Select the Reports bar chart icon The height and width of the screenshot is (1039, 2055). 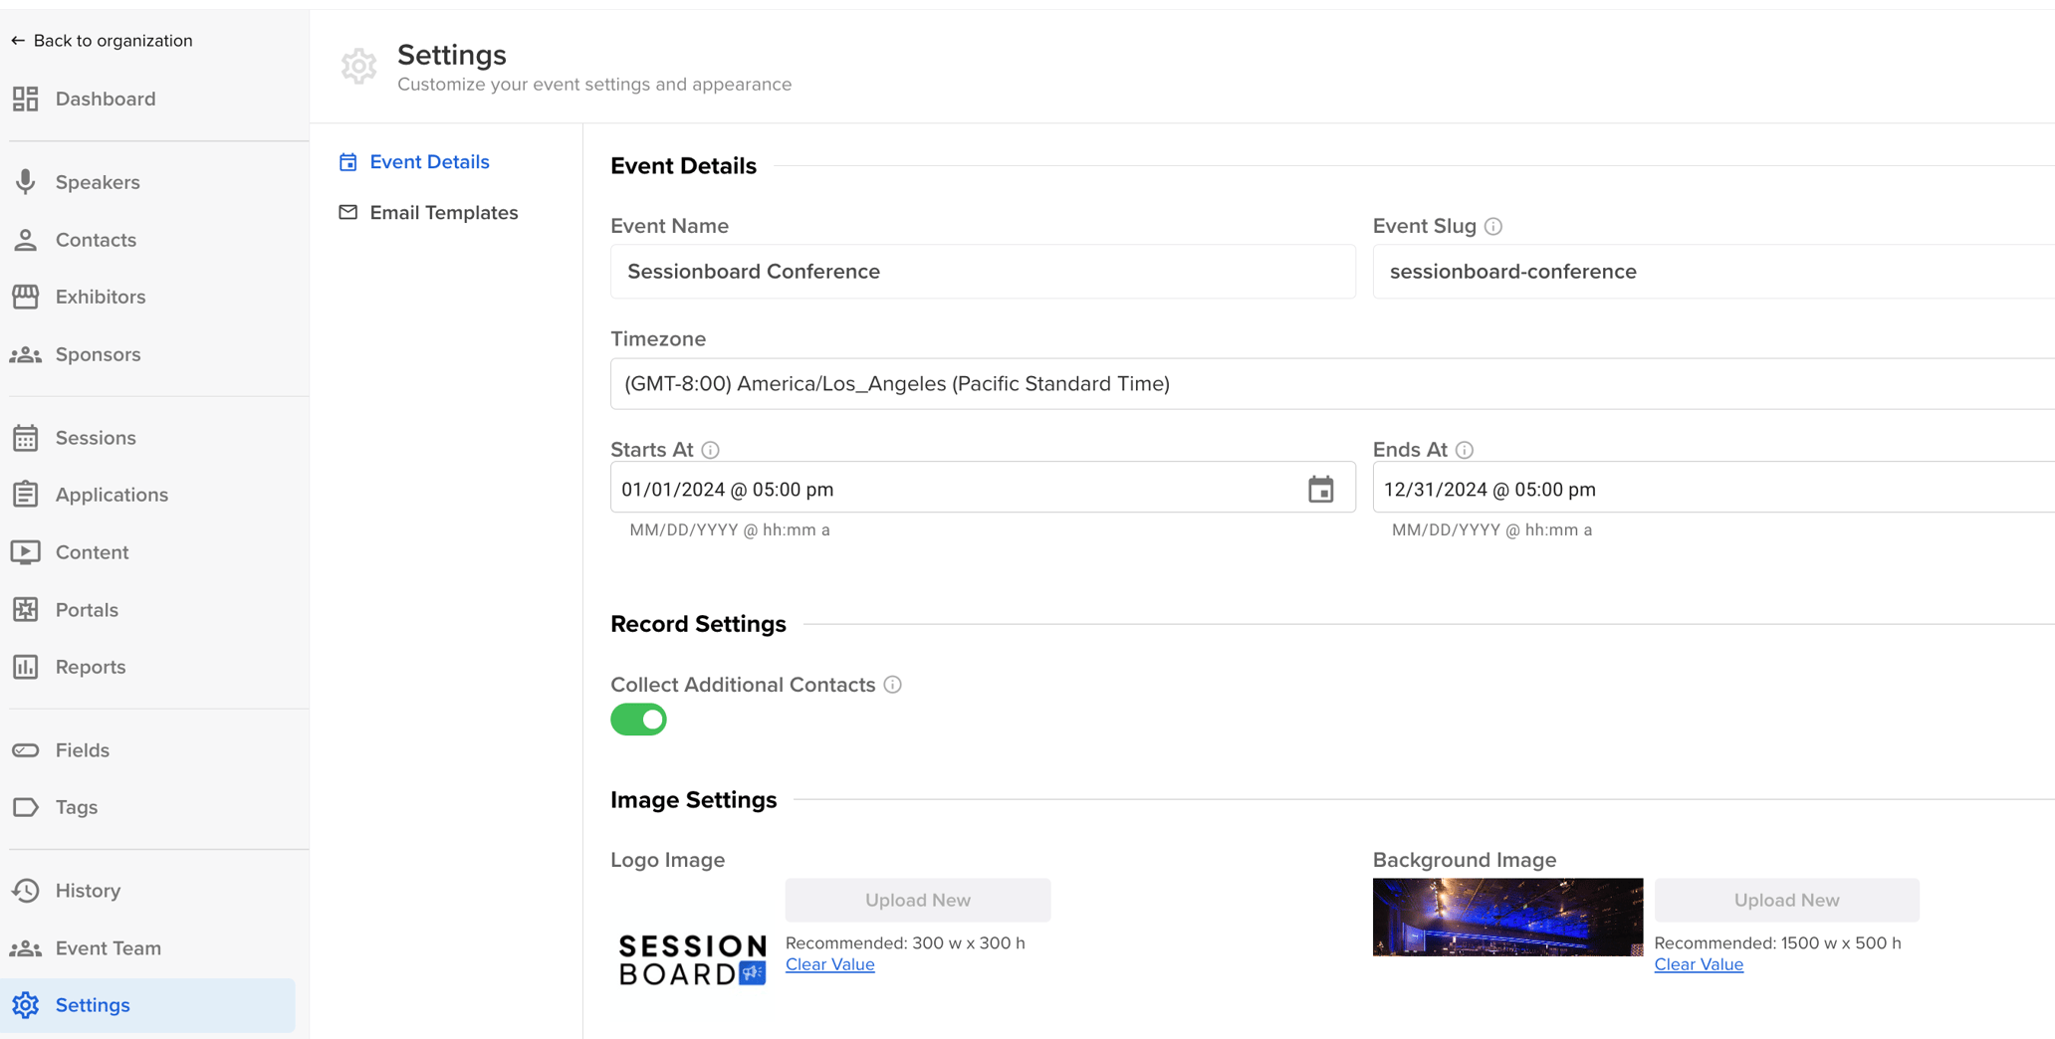[x=24, y=667]
